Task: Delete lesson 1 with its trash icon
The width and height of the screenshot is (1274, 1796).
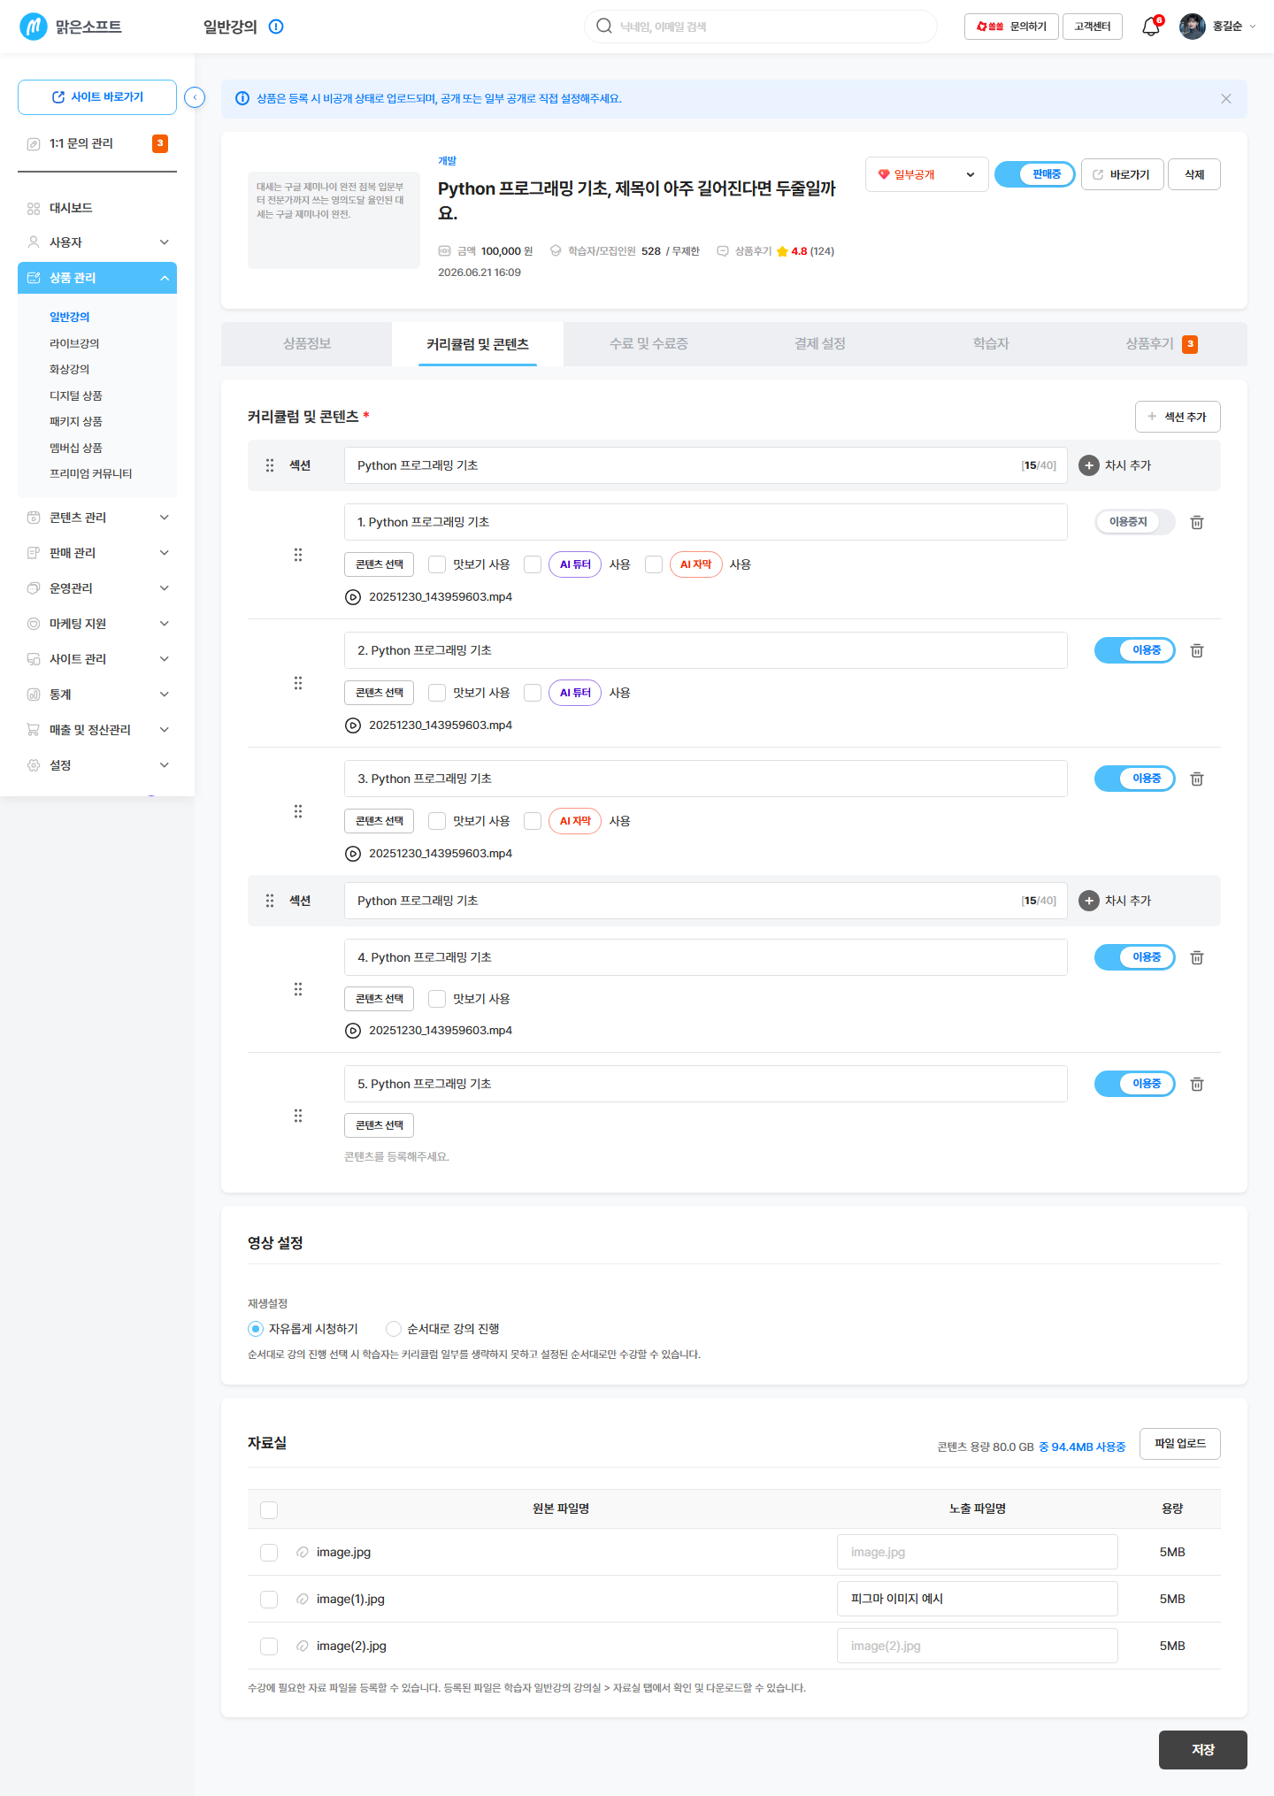Action: [x=1197, y=522]
